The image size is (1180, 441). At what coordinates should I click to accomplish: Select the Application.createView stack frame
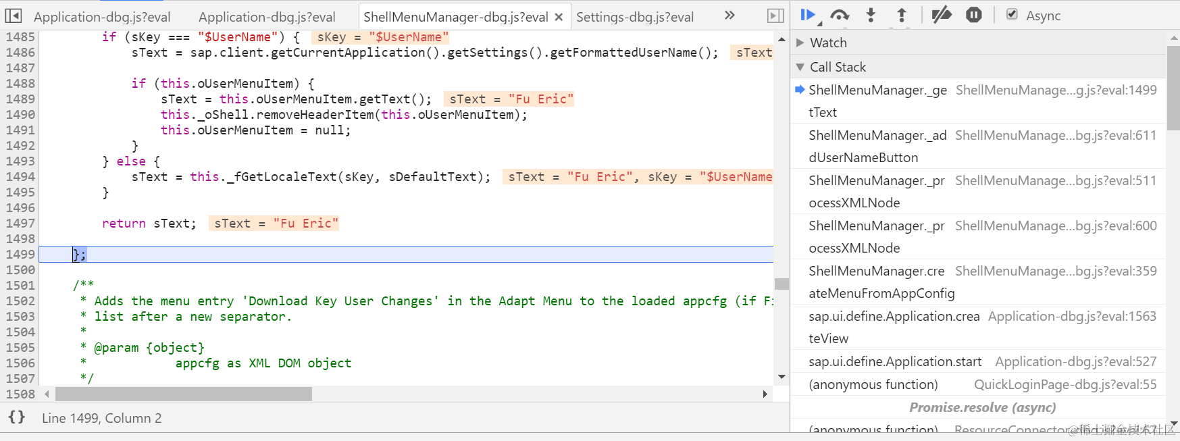click(x=978, y=327)
